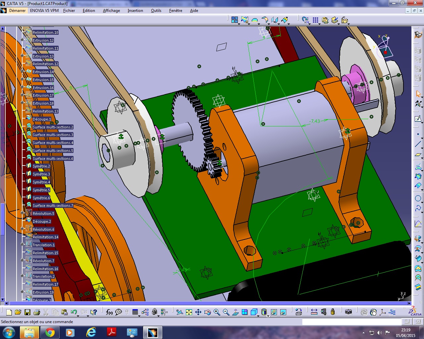Click the Zoom Out magnifier
Viewport: 424px width, 339px height.
click(226, 312)
